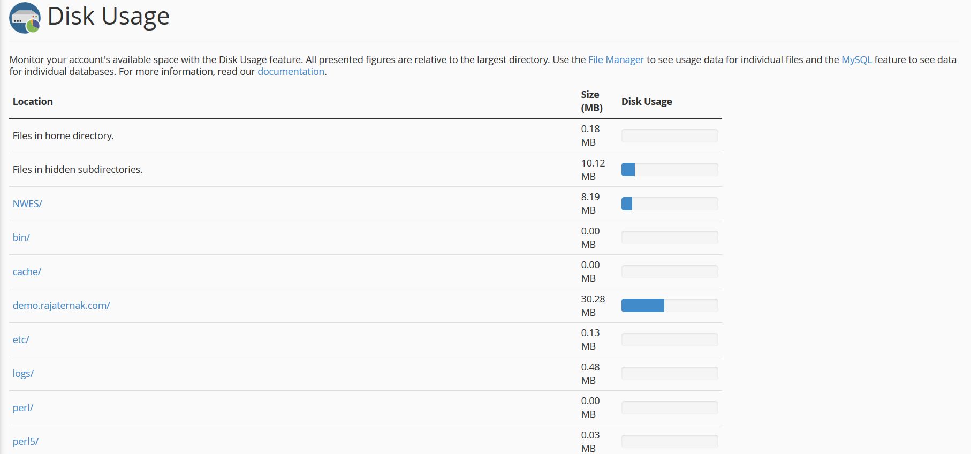Open the cache/ directory link
This screenshot has height=454, width=971.
pyautogui.click(x=27, y=272)
